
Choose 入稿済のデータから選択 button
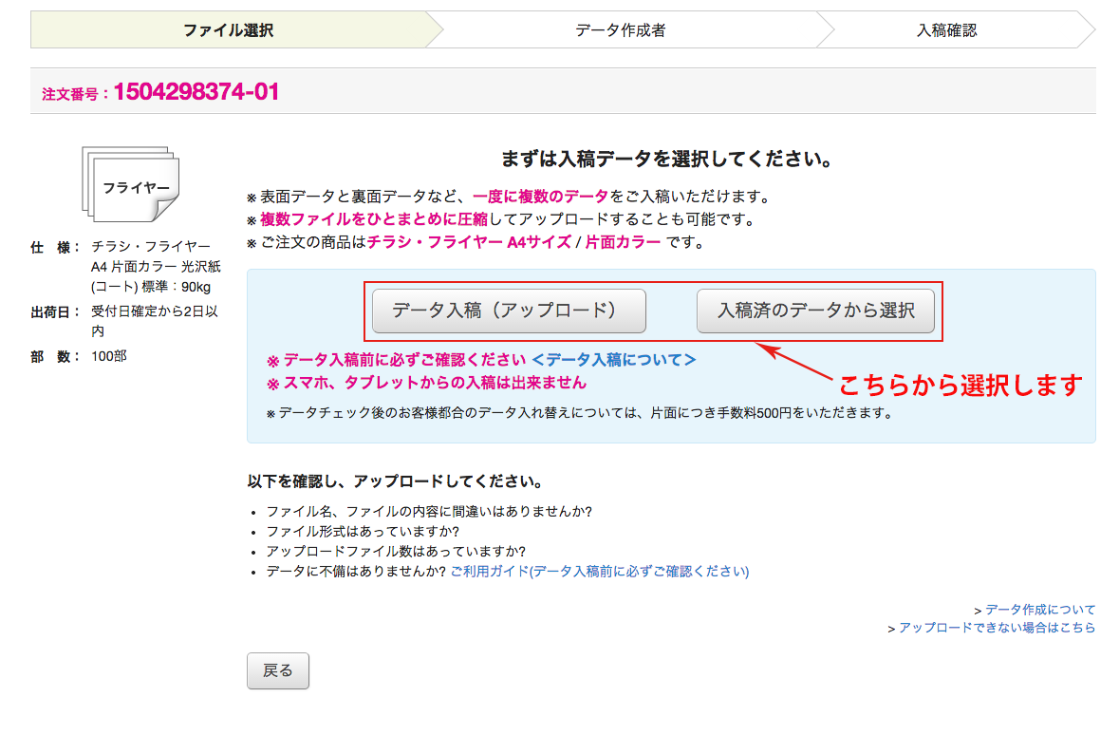815,311
